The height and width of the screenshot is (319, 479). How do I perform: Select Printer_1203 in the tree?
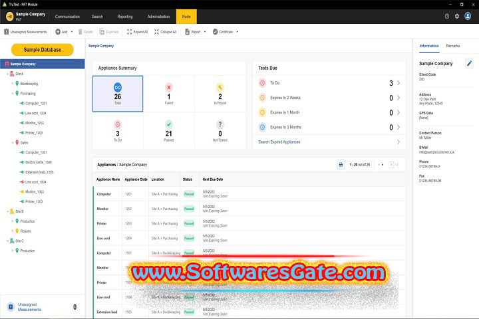[x=31, y=133]
